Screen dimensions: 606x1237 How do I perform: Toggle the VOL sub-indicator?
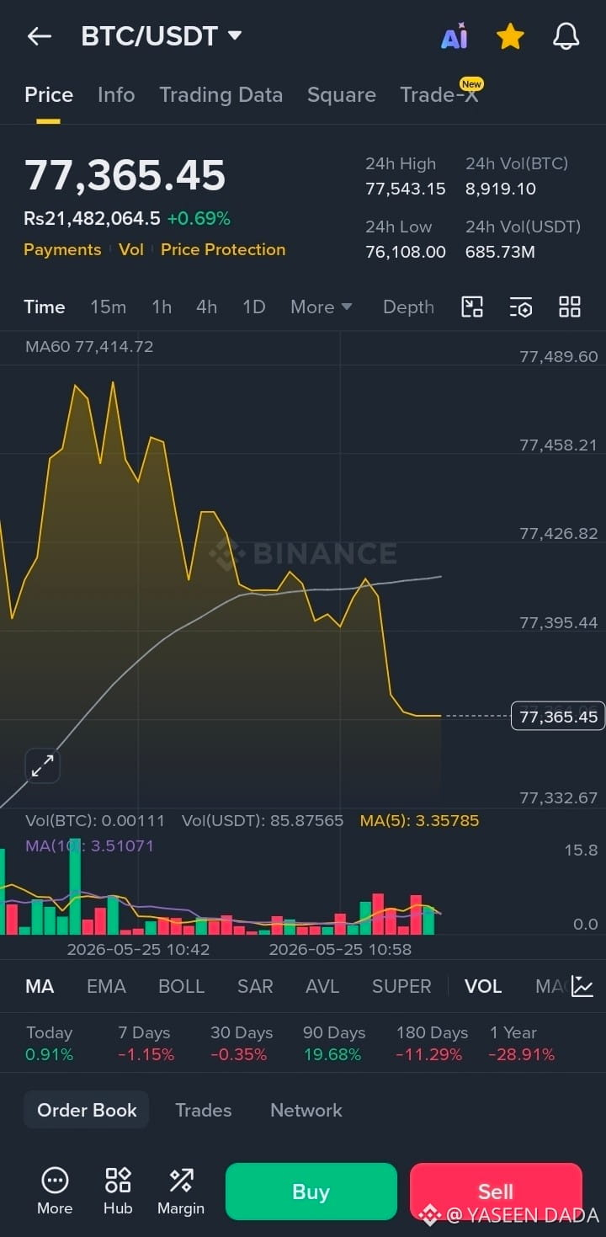(483, 986)
